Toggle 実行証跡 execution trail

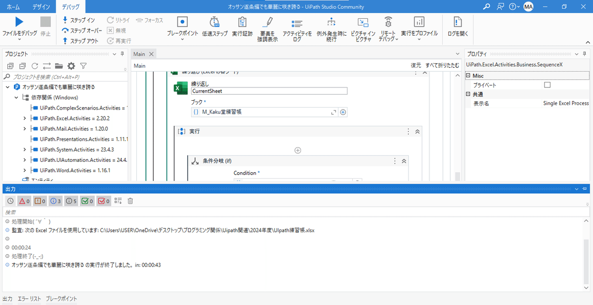[242, 26]
